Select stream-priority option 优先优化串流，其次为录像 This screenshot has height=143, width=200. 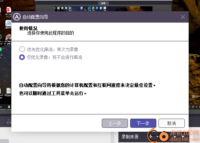(49, 49)
